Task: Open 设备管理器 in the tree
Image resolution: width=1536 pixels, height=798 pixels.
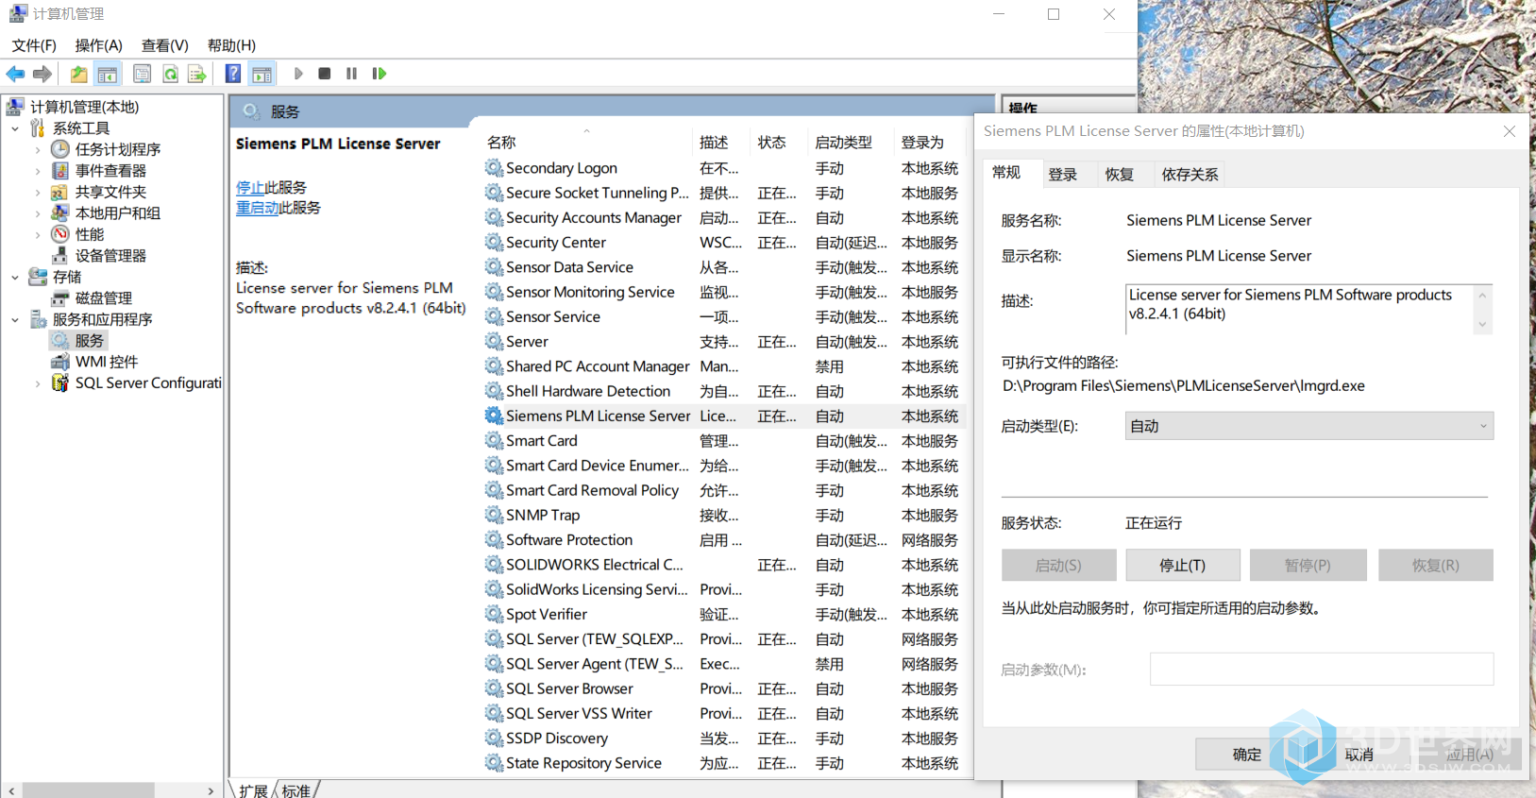Action: coord(110,256)
